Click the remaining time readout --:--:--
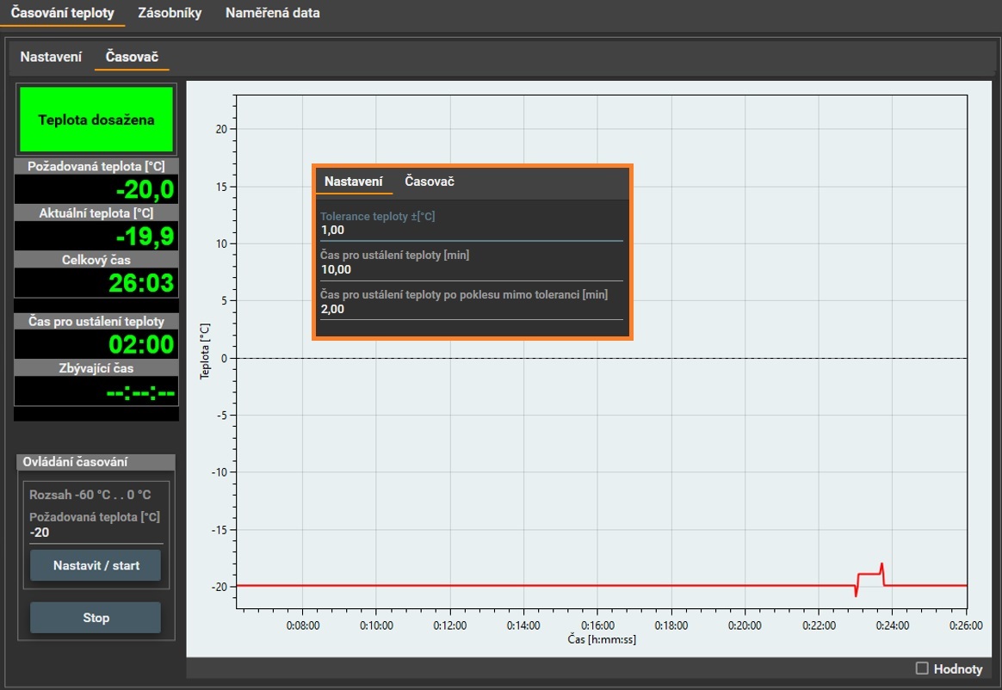 tap(96, 391)
